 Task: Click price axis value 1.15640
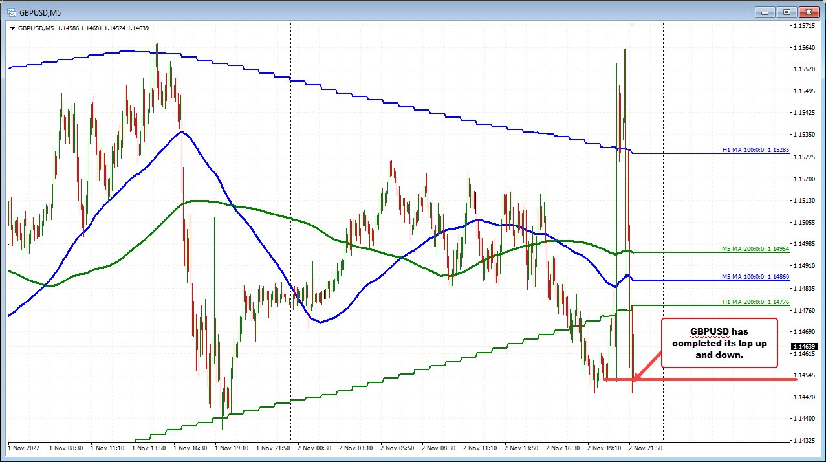click(806, 48)
